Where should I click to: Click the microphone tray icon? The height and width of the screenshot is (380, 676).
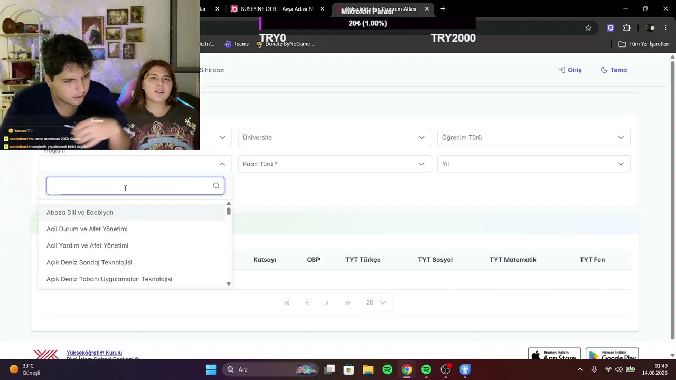594,369
